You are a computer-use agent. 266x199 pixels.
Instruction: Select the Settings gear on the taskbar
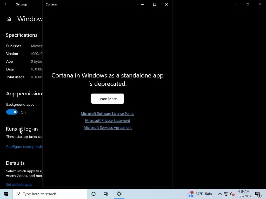click(x=119, y=194)
